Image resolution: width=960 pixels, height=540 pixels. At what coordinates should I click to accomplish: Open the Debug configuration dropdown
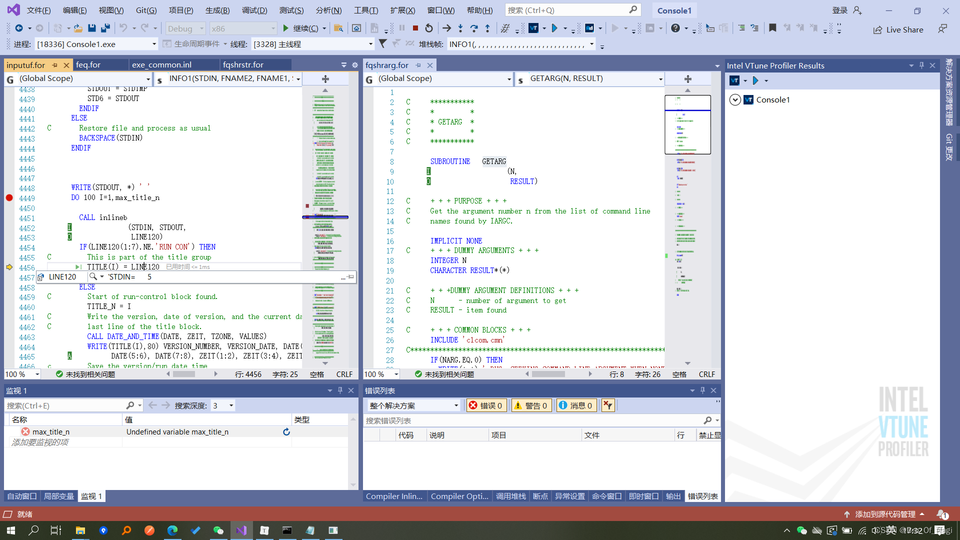tap(185, 28)
